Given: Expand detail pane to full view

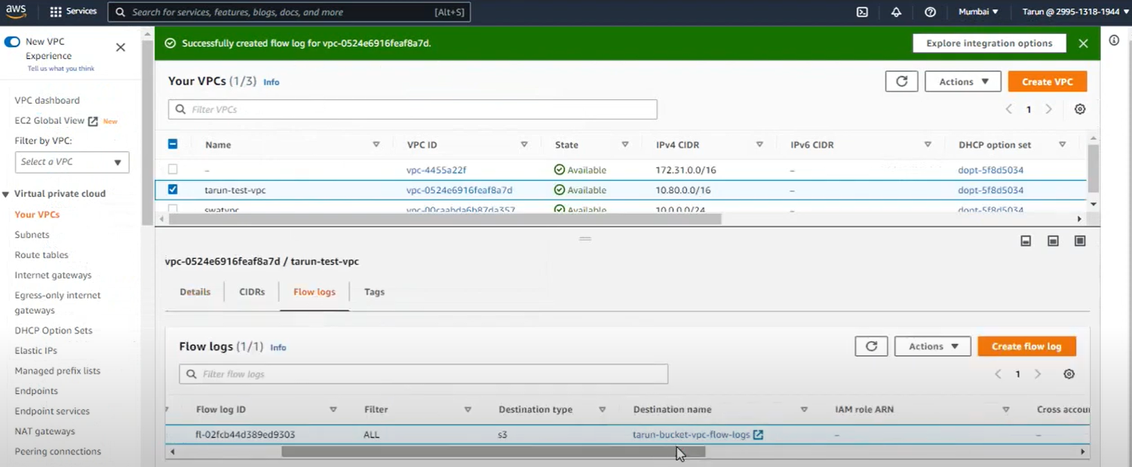Looking at the screenshot, I should pyautogui.click(x=1080, y=241).
